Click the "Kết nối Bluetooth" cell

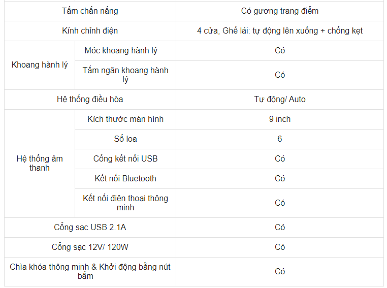(125, 178)
